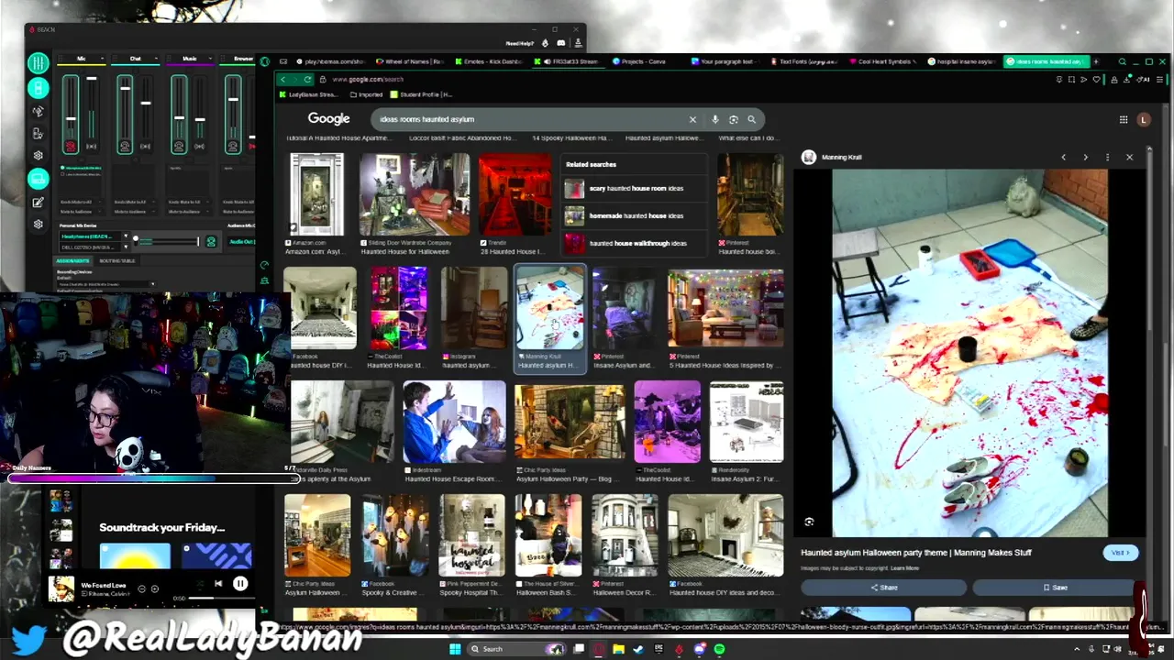This screenshot has height=660, width=1174.
Task: Open the BEACN mixer view icon
Action: 38,63
